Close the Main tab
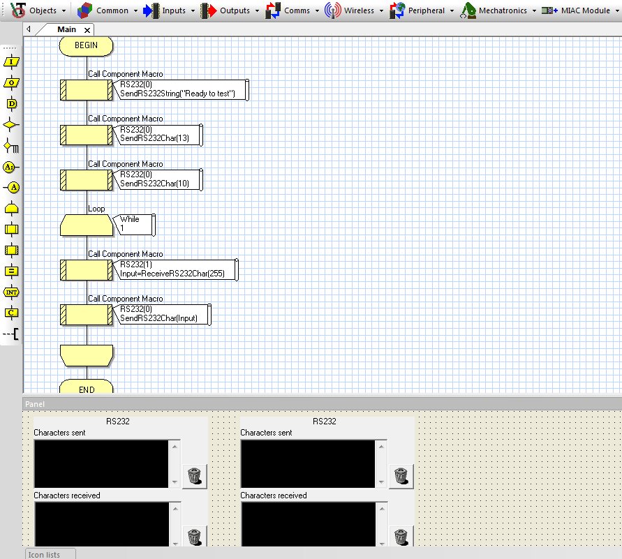 click(87, 30)
